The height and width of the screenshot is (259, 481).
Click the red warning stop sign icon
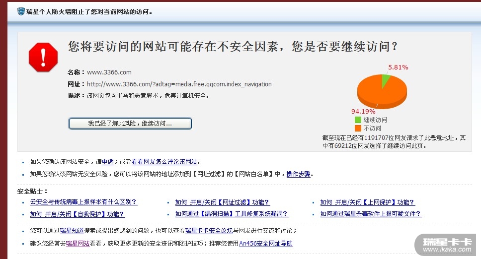click(43, 57)
